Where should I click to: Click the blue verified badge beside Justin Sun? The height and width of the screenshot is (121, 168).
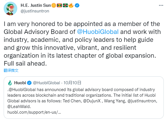coord(77,5)
